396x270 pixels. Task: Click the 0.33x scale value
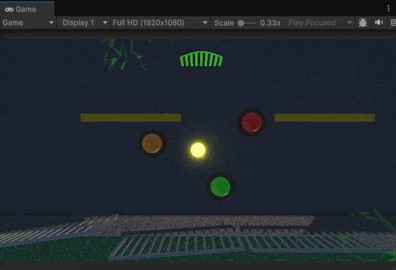pyautogui.click(x=270, y=23)
